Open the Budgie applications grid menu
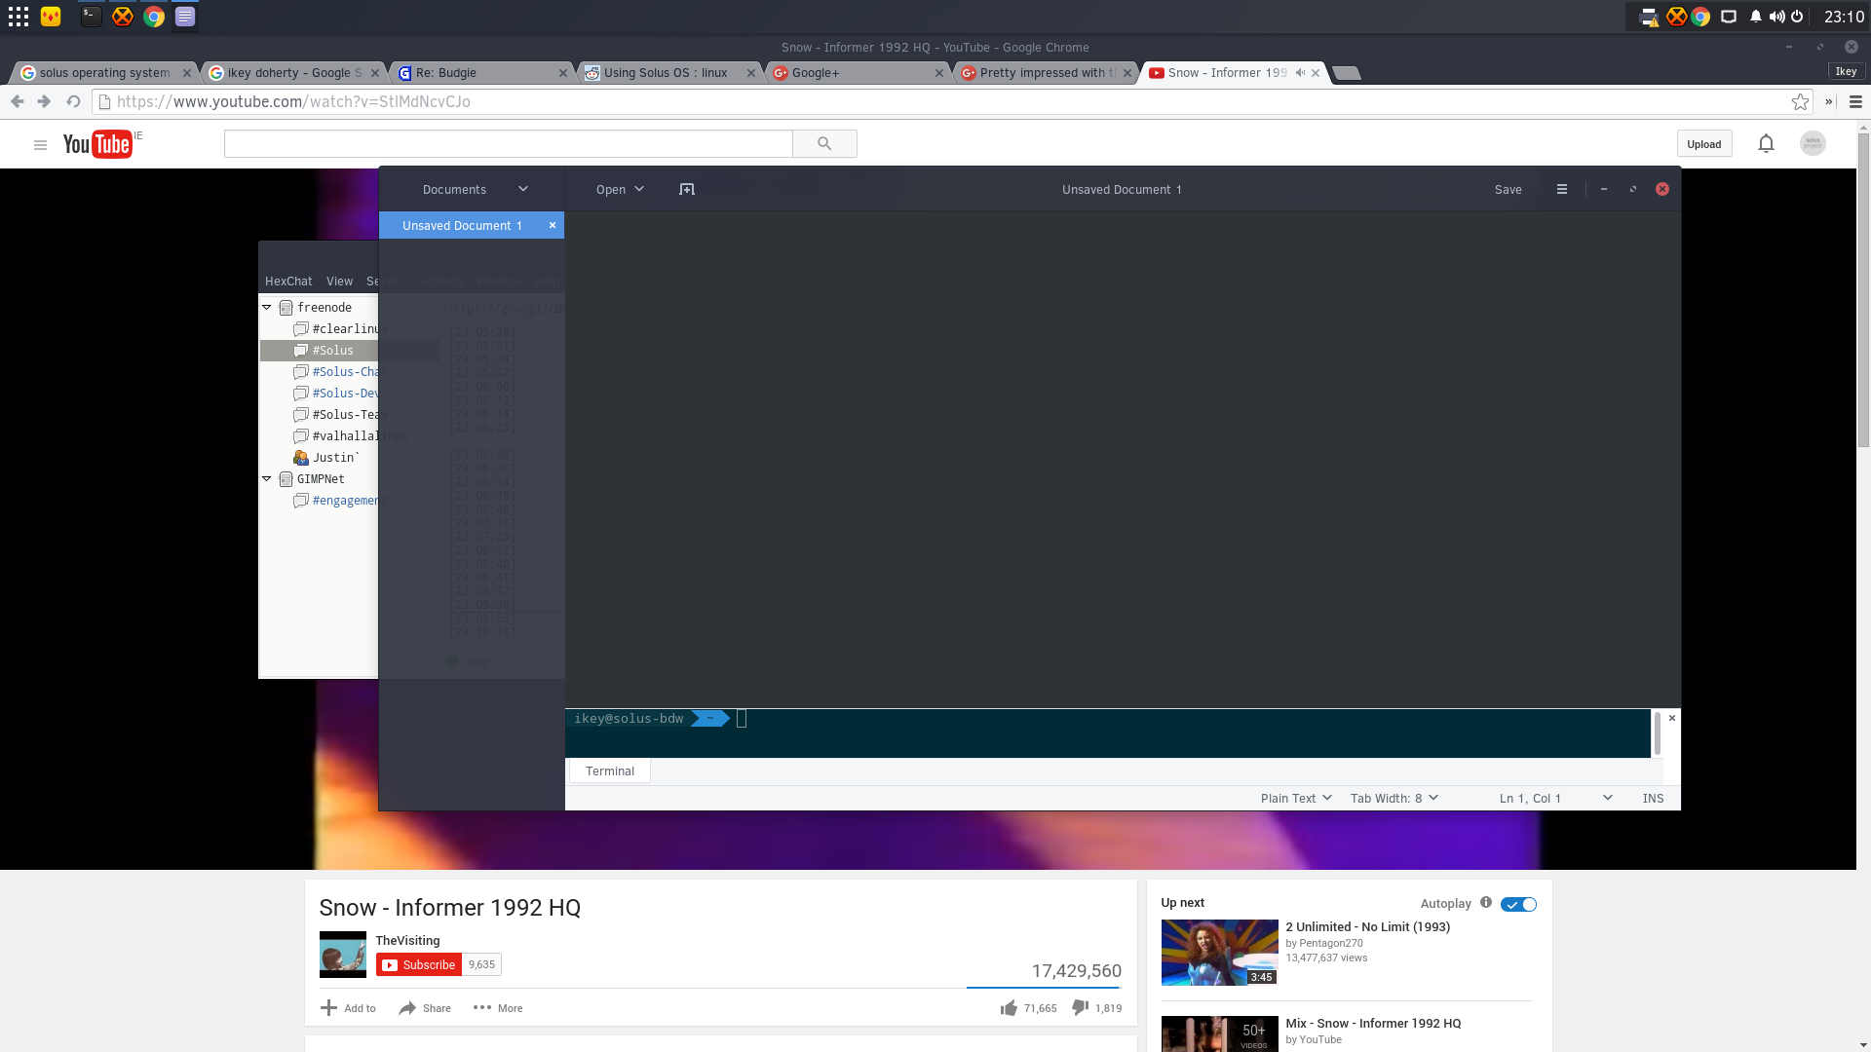 coord(19,17)
